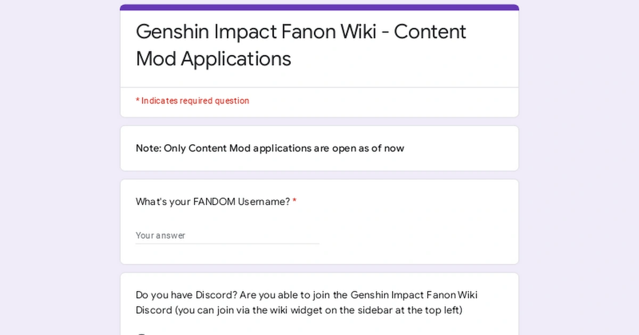This screenshot has height=335, width=639.
Task: Click the answer underline below Your answer
Action: pyautogui.click(x=227, y=243)
